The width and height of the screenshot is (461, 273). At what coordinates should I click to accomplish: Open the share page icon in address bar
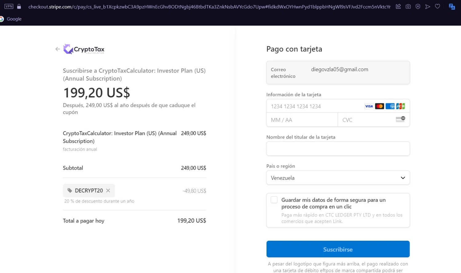[x=398, y=6]
